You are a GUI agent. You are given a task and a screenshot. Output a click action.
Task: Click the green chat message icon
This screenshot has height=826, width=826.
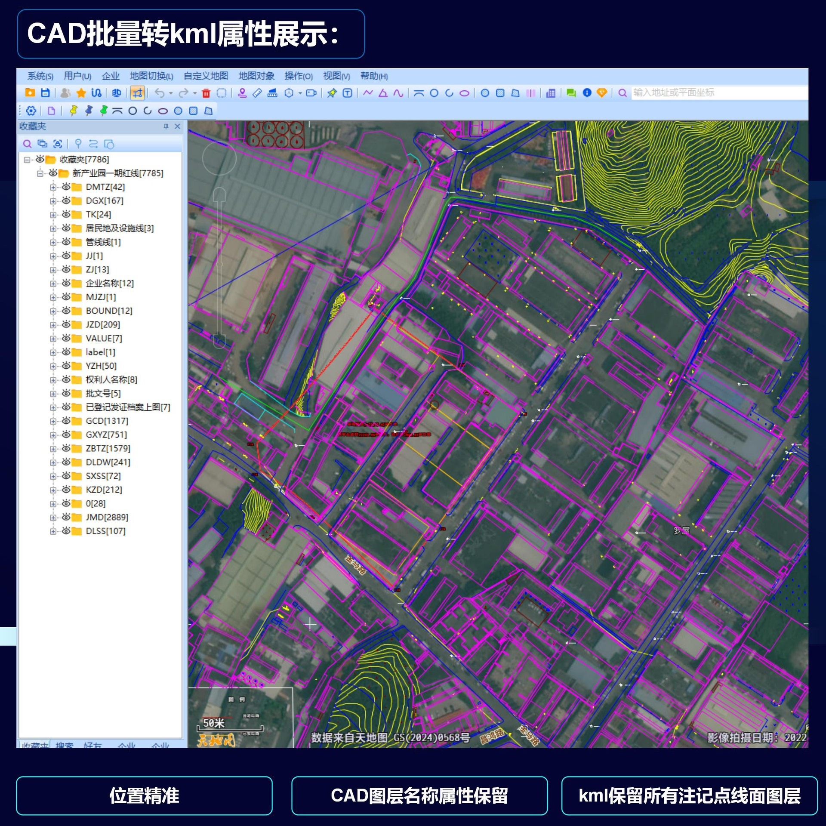571,93
